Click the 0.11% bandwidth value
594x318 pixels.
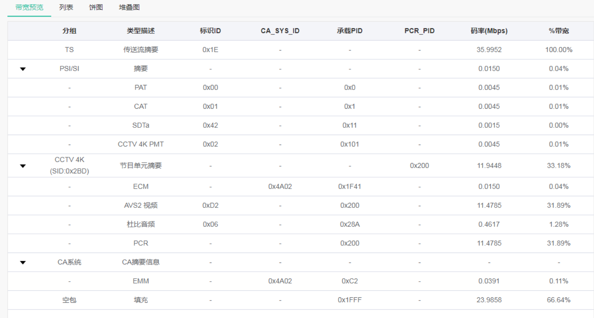tap(559, 281)
